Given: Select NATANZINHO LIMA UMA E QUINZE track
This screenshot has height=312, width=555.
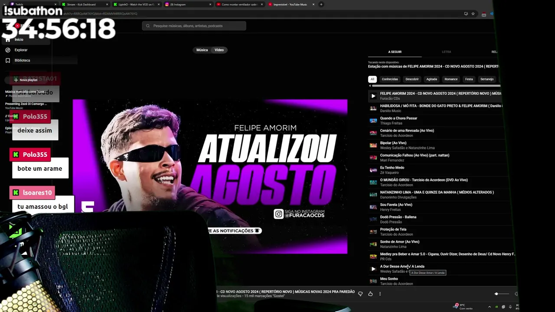Looking at the screenshot, I should [437, 192].
